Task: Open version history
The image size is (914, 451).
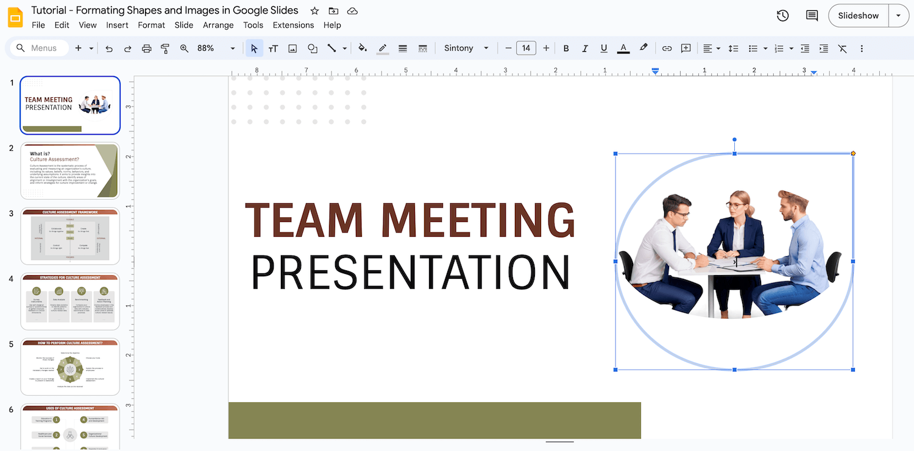Action: (782, 15)
